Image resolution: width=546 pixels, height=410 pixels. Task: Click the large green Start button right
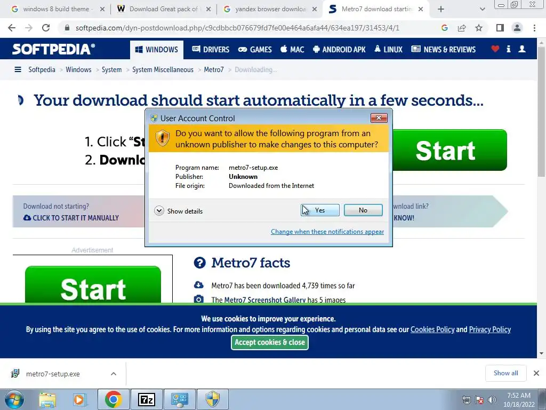click(449, 150)
